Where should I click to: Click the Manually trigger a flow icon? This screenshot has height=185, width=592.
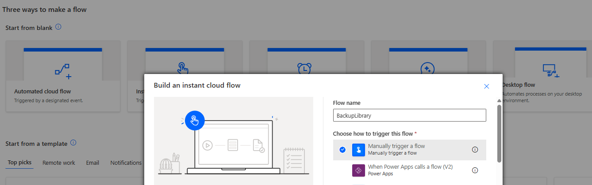point(358,150)
